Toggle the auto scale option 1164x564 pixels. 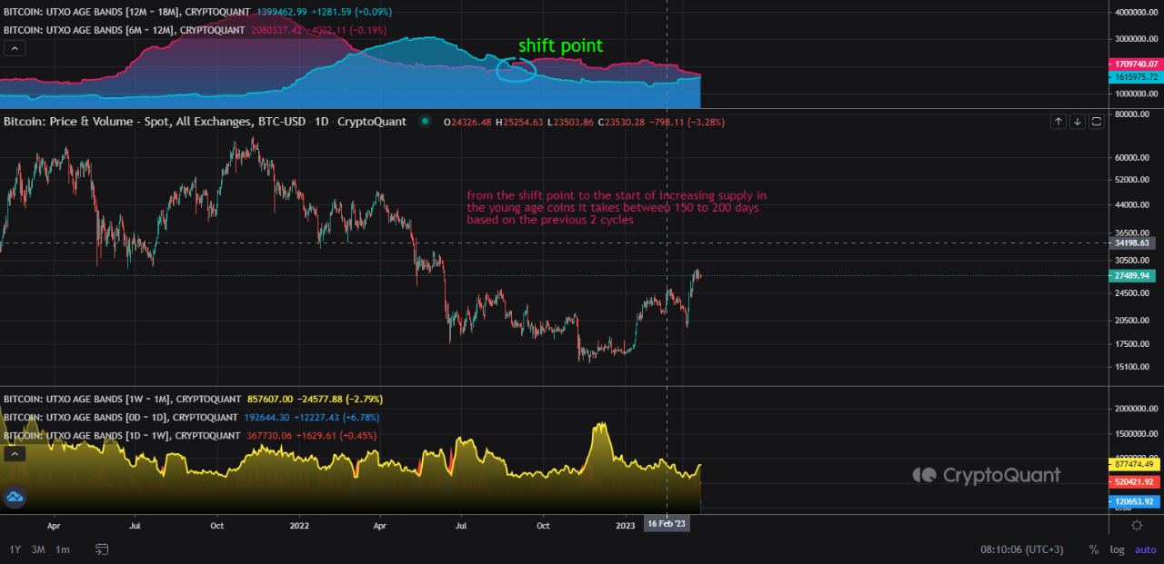point(1145,549)
